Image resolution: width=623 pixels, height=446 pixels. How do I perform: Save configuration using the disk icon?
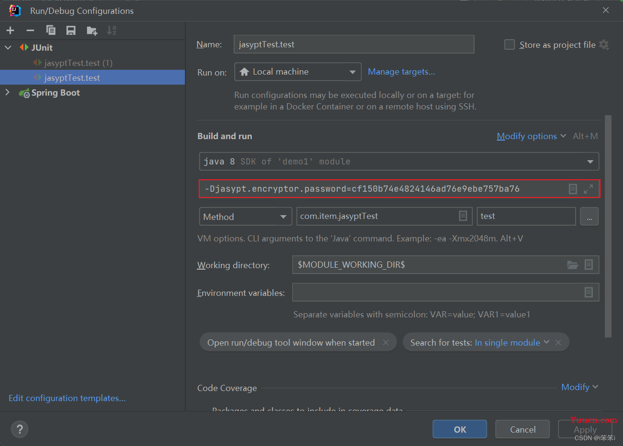[x=71, y=31]
